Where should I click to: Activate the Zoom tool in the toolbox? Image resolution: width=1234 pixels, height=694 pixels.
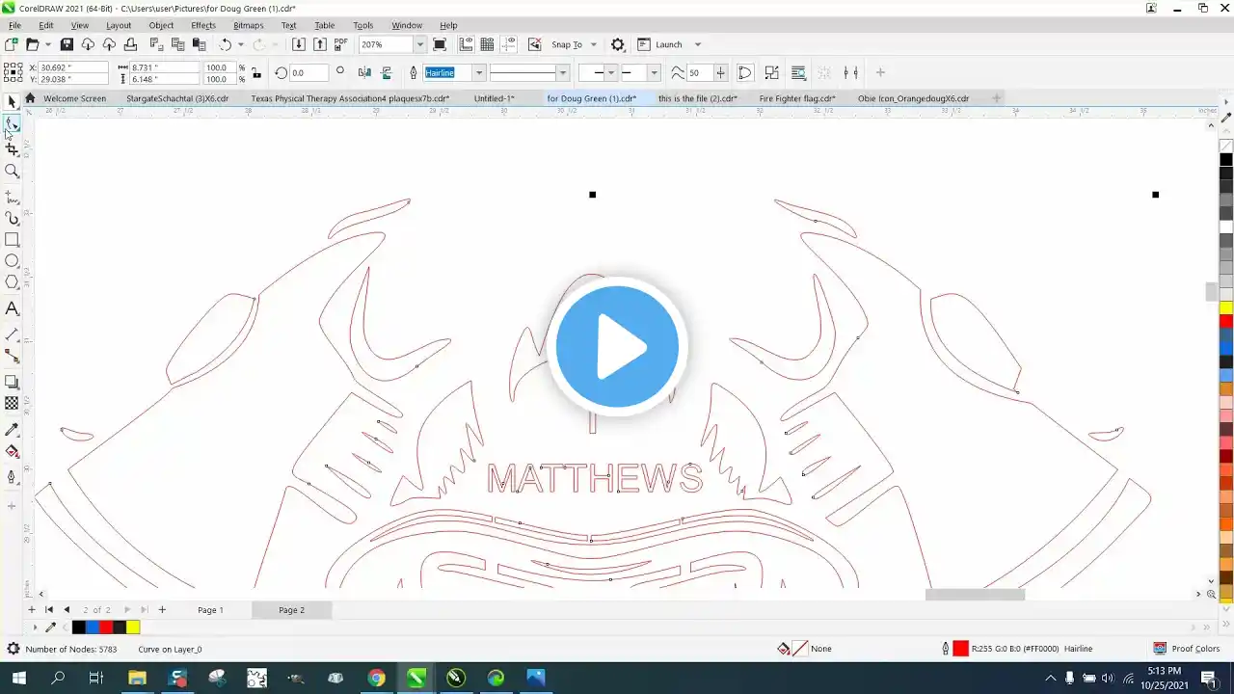pos(12,171)
